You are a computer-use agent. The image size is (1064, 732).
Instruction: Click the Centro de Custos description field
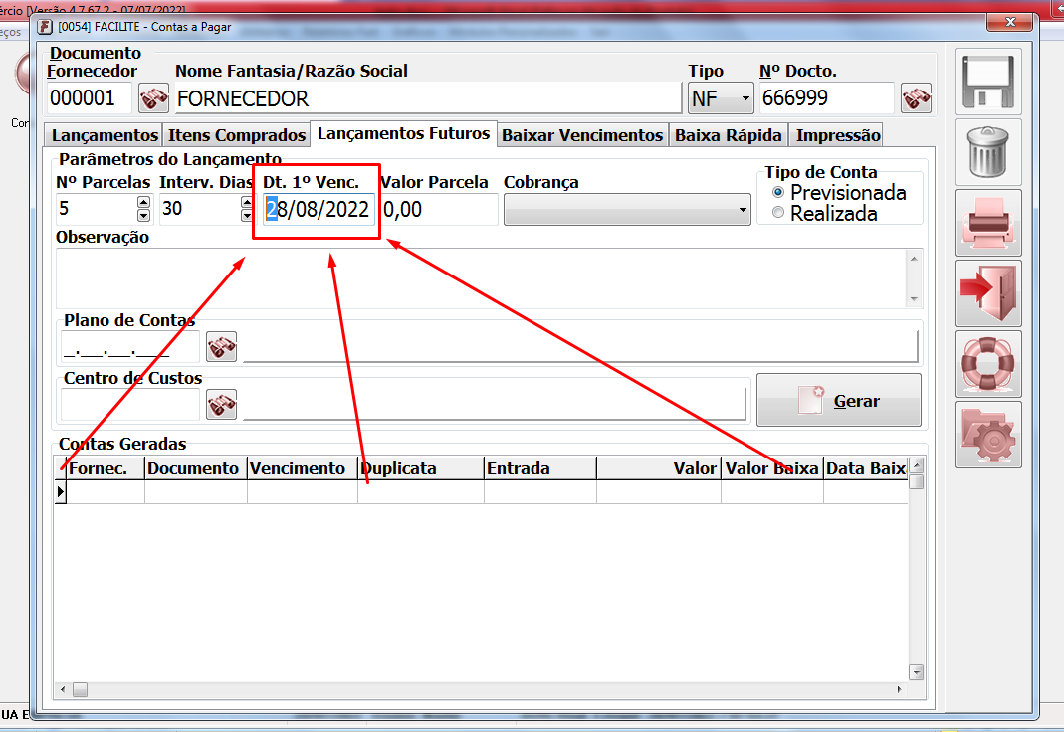(494, 405)
